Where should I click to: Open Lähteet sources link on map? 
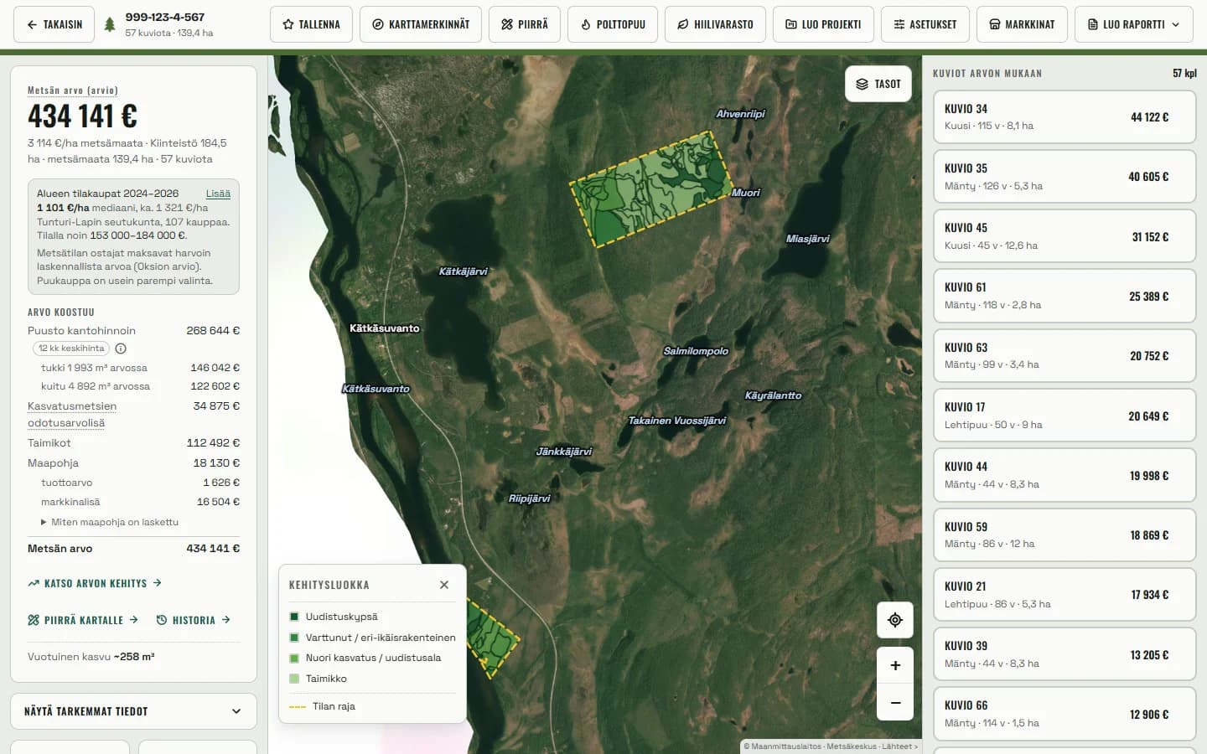[899, 746]
